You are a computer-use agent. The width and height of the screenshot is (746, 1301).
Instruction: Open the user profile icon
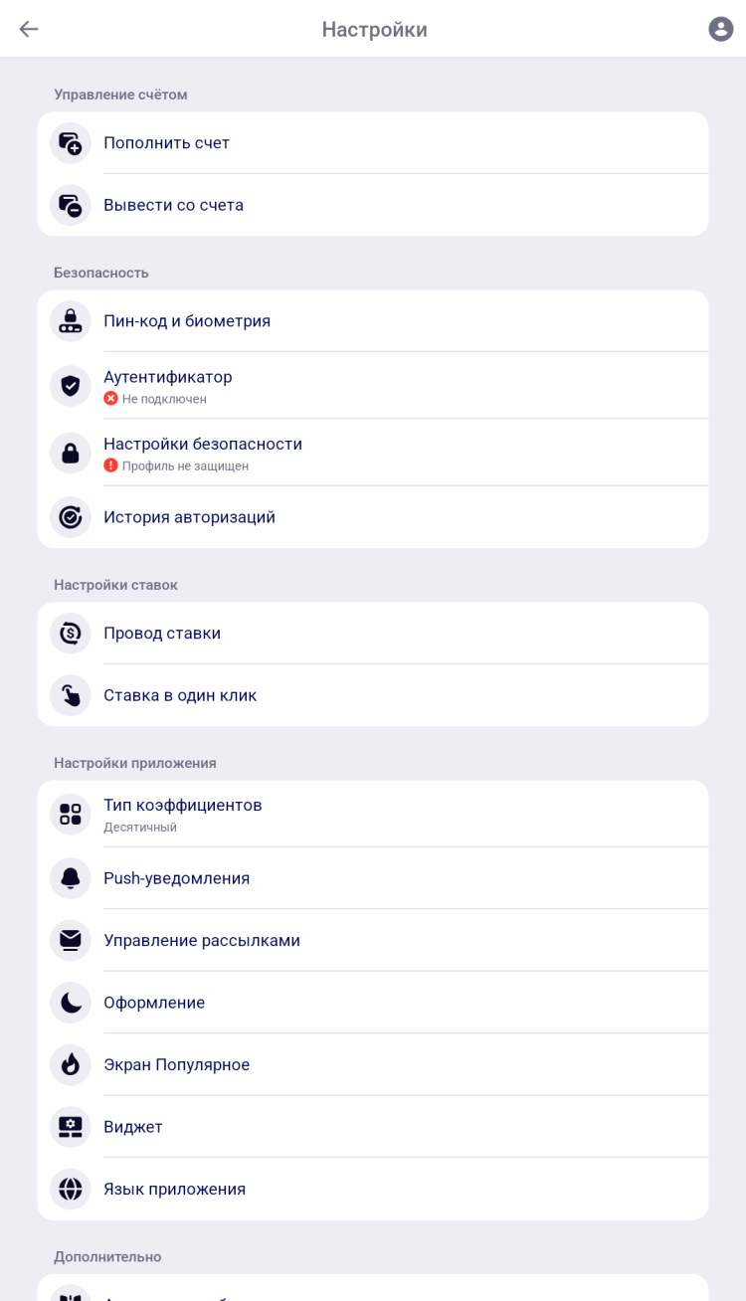coord(720,29)
